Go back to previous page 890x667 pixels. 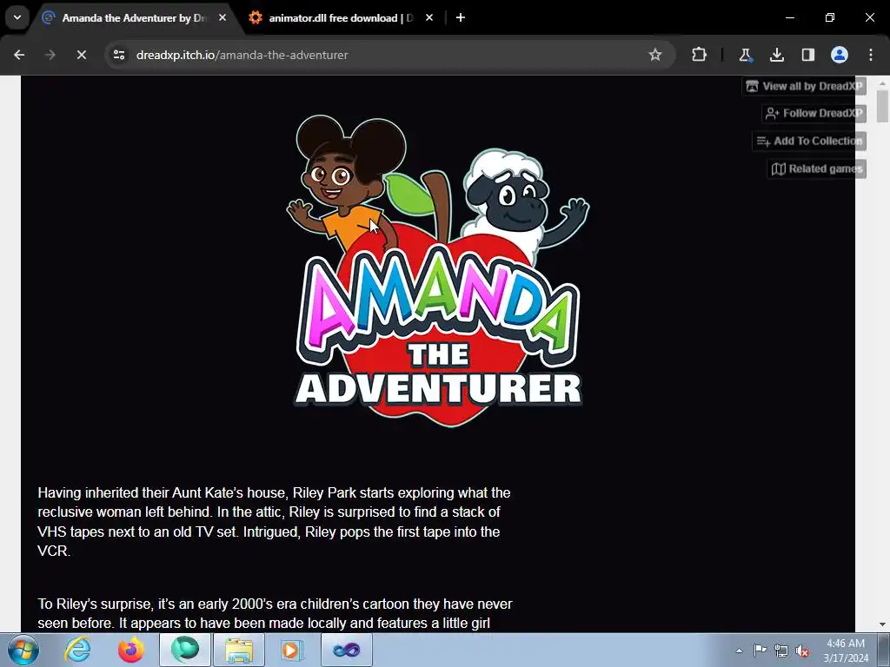pos(19,55)
